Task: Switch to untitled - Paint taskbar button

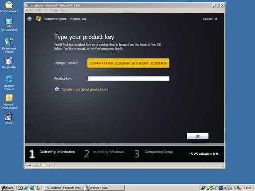Action: (105, 188)
